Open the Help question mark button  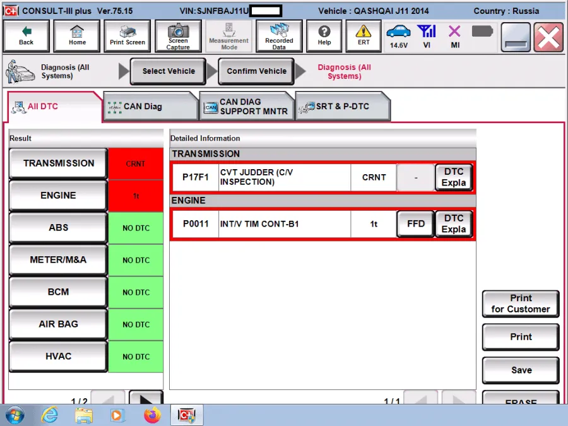click(324, 36)
